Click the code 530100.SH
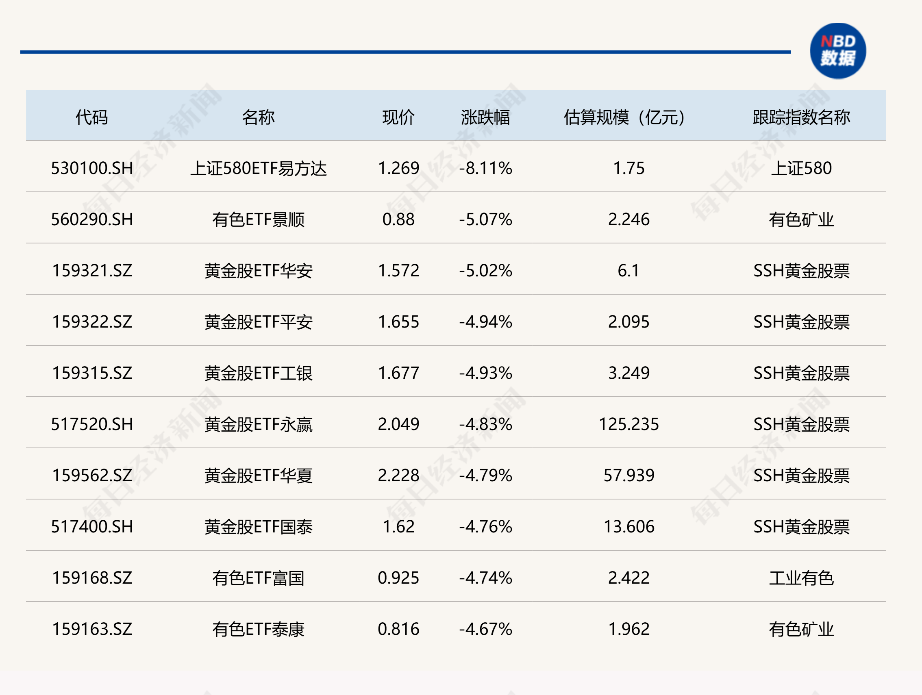 92,168
